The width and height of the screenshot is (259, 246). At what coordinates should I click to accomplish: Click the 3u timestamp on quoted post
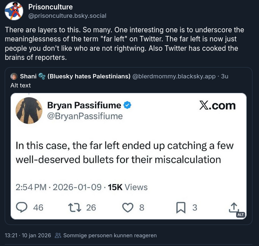pyautogui.click(x=224, y=76)
